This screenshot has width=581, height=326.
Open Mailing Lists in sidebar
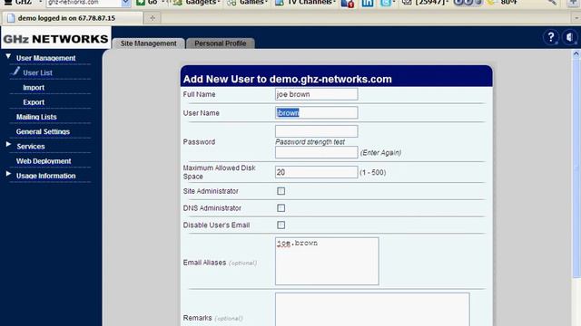(x=36, y=117)
